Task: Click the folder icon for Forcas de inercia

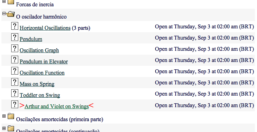Action: pyautogui.click(x=11, y=2)
